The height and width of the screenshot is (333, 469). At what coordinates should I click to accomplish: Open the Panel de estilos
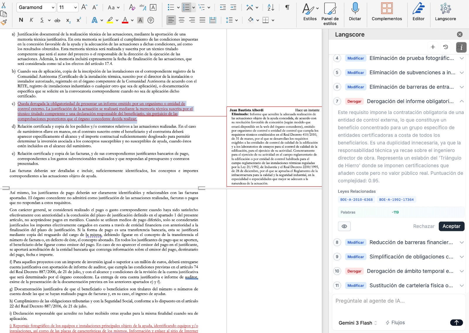tap(330, 12)
